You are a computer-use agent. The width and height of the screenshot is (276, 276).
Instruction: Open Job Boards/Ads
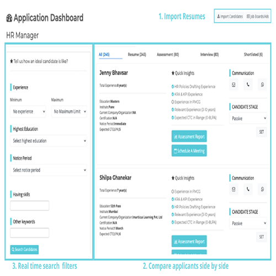[257, 17]
